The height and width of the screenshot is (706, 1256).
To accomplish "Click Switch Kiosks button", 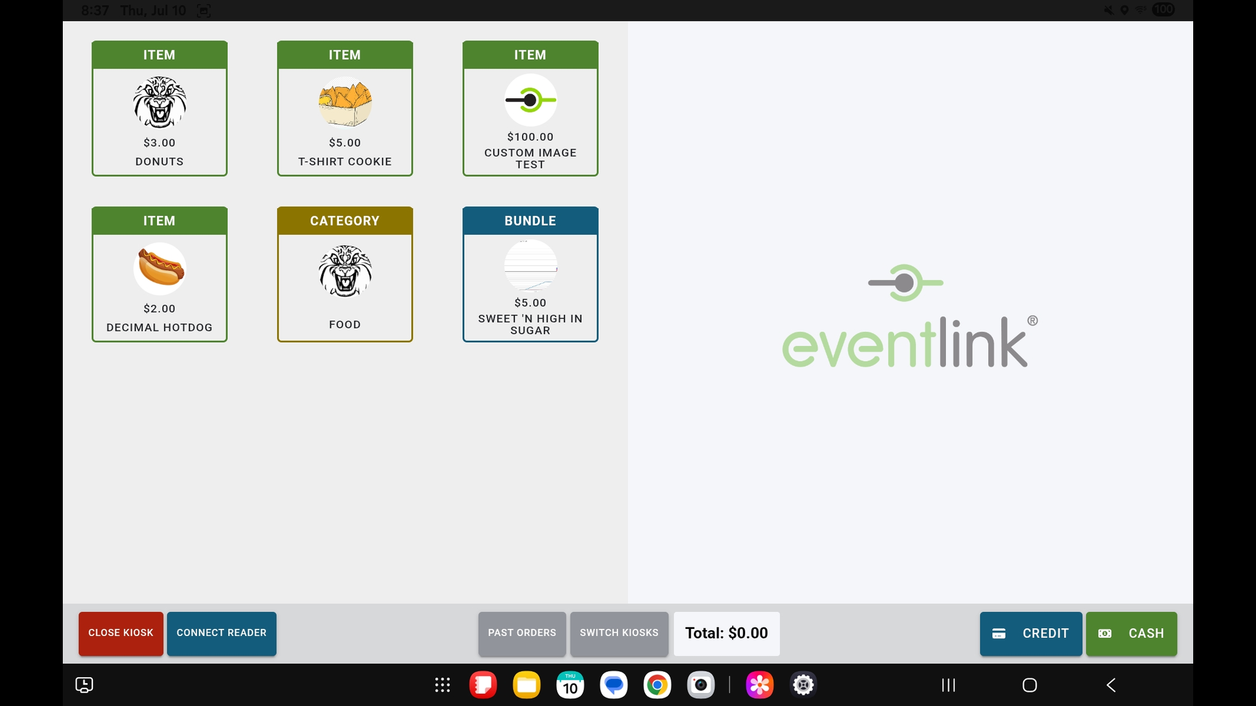I will (x=619, y=633).
